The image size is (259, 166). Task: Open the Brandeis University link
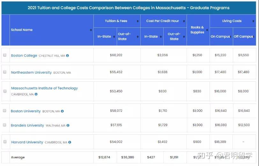[27, 125]
